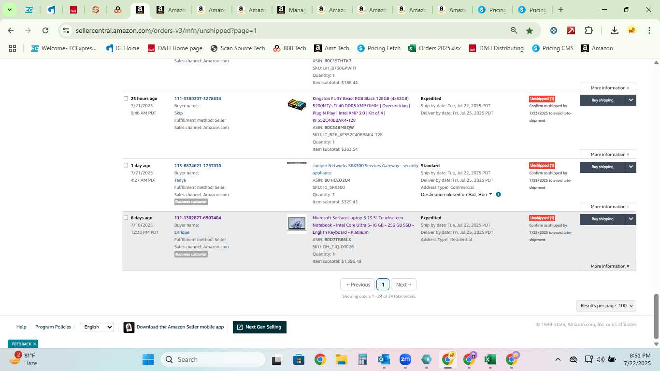Go to the Previous orders page
Screen dimensions: 660x371
pos(358,285)
